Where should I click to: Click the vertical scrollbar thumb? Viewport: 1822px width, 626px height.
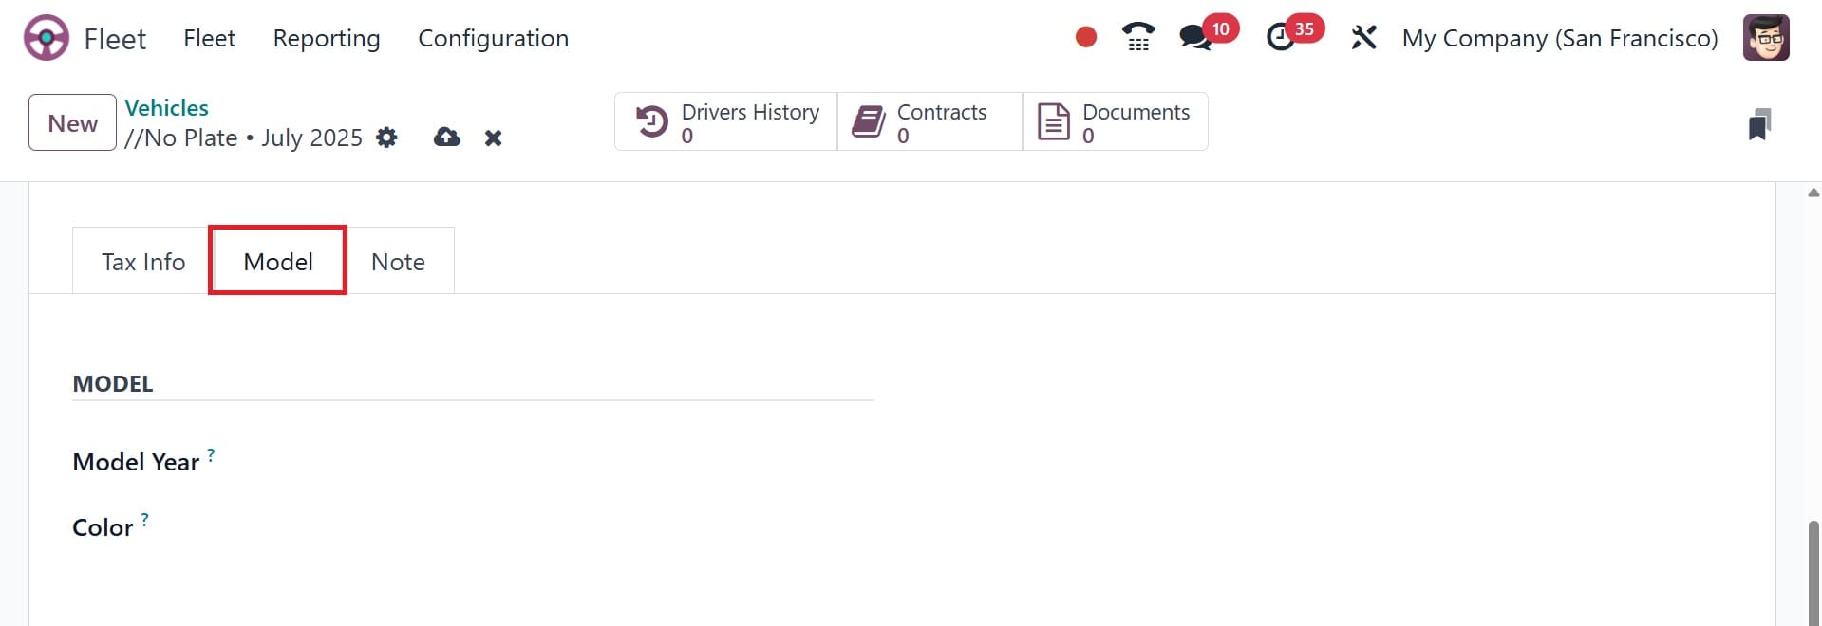1813,573
